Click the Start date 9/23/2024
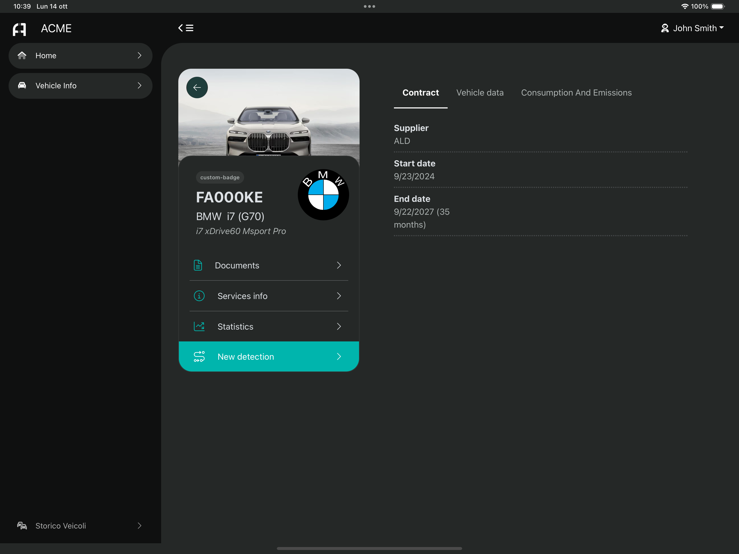Viewport: 739px width, 554px height. coord(414,176)
